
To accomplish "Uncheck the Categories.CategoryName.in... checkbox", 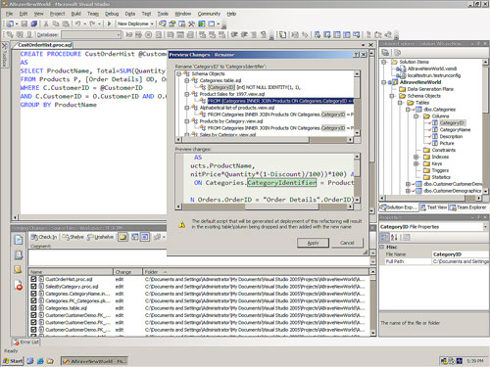I will (33, 294).
